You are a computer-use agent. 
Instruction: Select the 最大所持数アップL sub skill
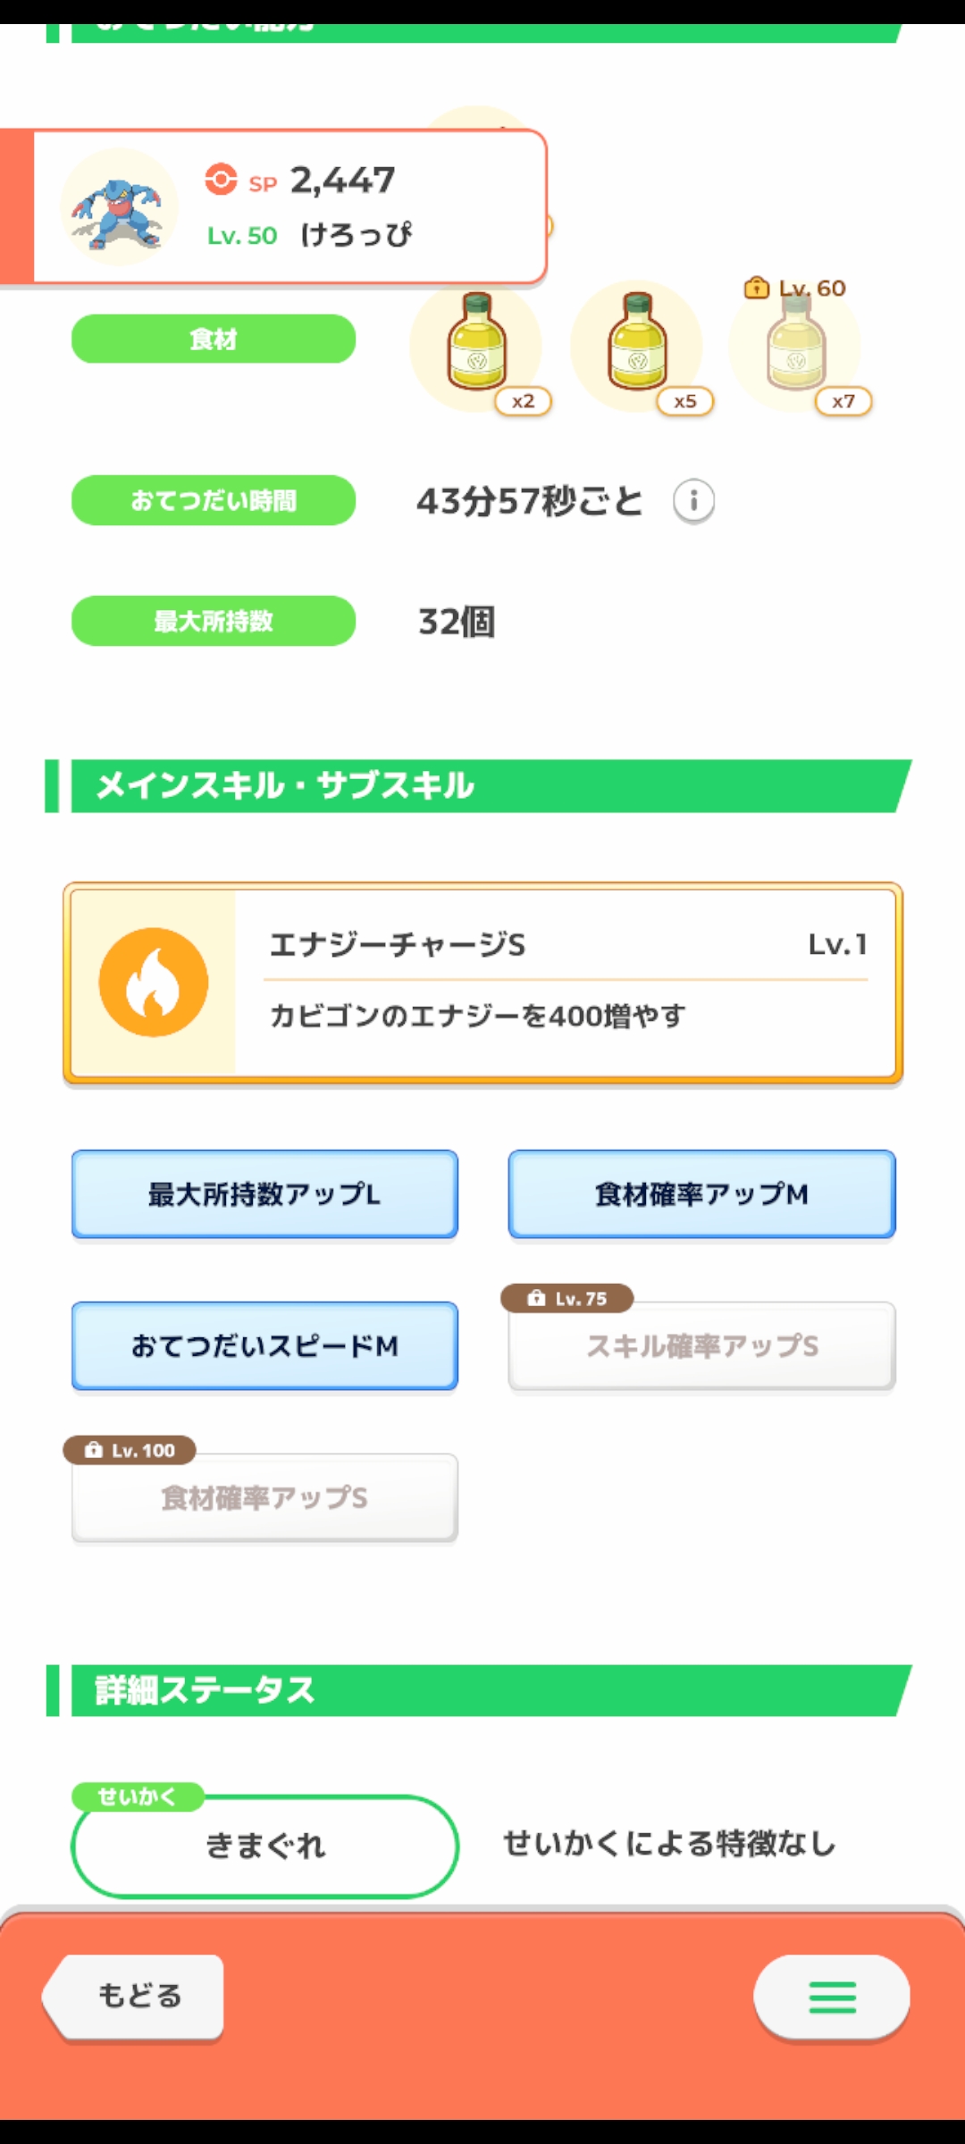click(264, 1193)
